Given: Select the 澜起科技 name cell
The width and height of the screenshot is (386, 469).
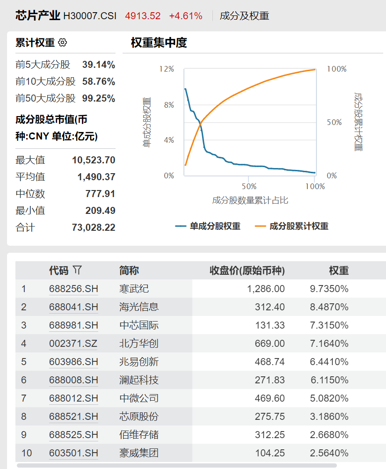Looking at the screenshot, I should point(139,380).
